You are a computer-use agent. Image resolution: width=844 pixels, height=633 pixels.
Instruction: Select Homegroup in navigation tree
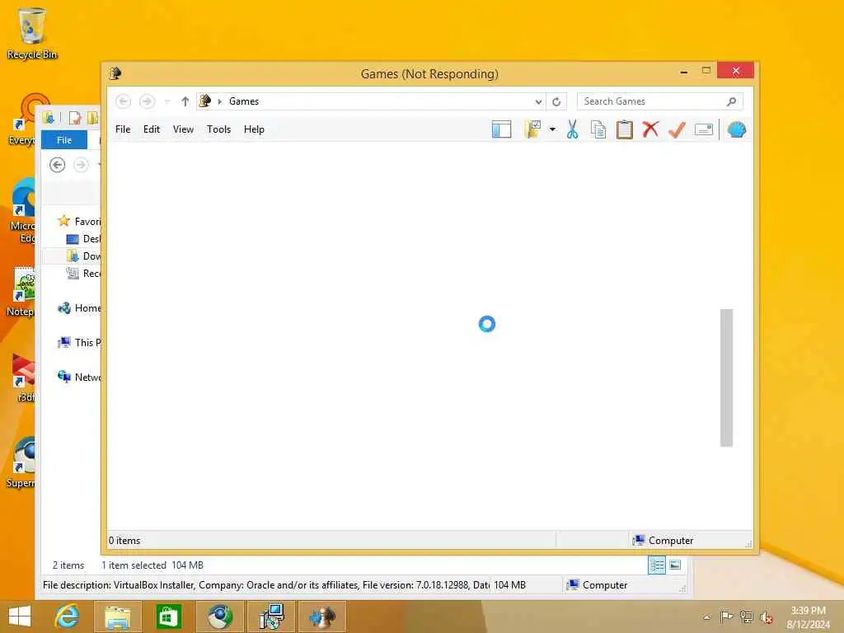click(x=79, y=308)
